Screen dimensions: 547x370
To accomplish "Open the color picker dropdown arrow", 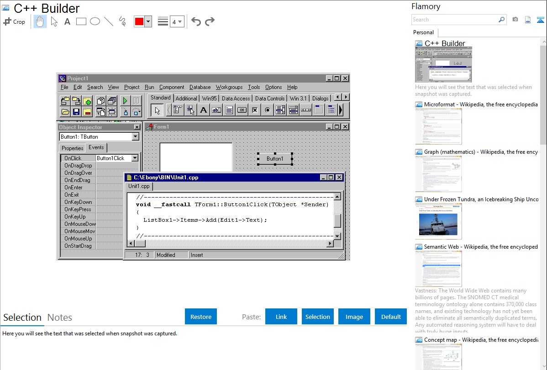I will [x=148, y=21].
